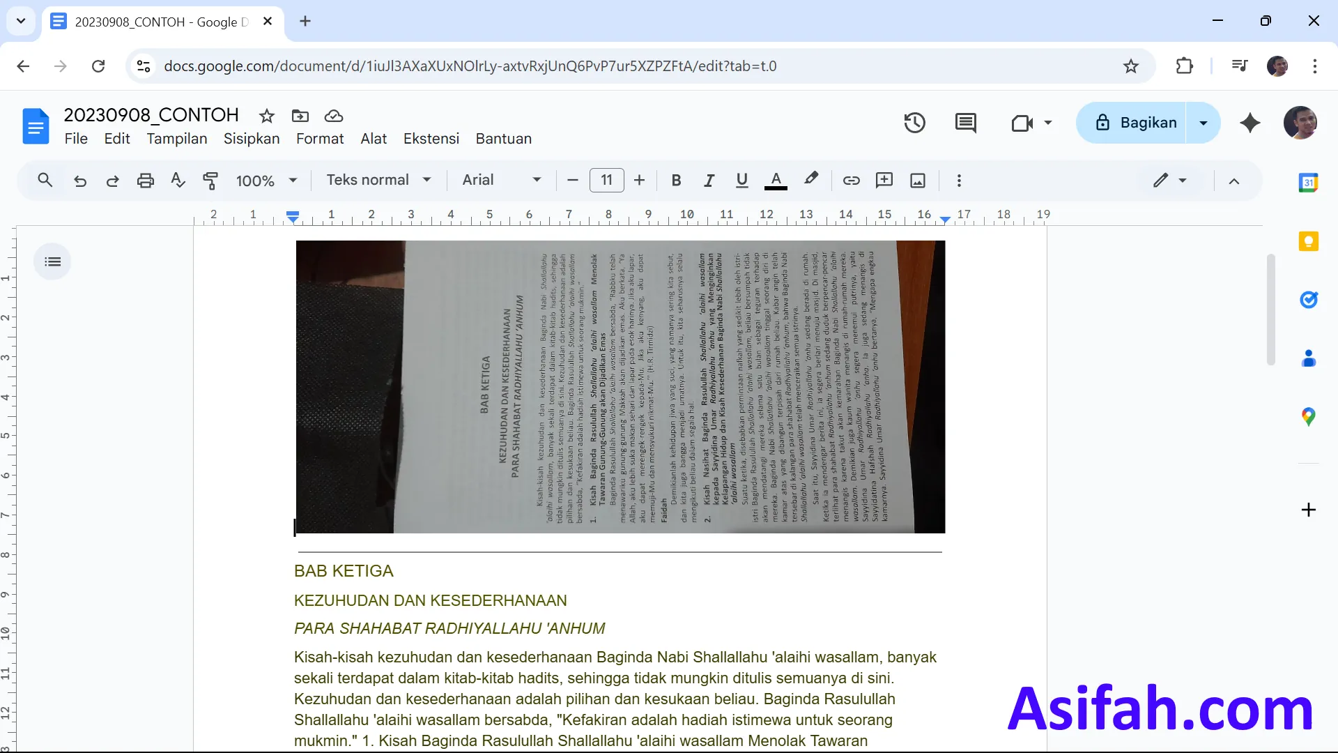The image size is (1338, 753).
Task: Reload the page
Action: tap(98, 66)
